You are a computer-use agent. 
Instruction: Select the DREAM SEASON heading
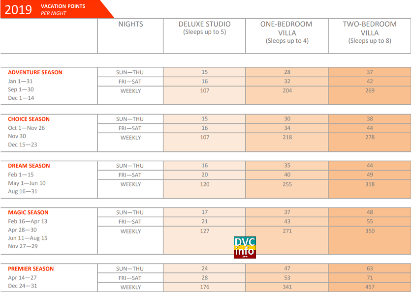tap(30, 166)
